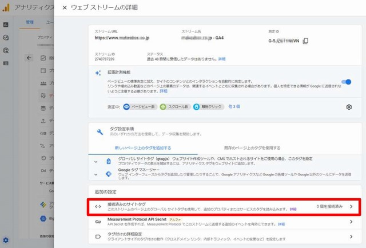This screenshot has height=248, width=366.
Task: Open Measurement Protocol API Secret settings
Action: [x=225, y=222]
